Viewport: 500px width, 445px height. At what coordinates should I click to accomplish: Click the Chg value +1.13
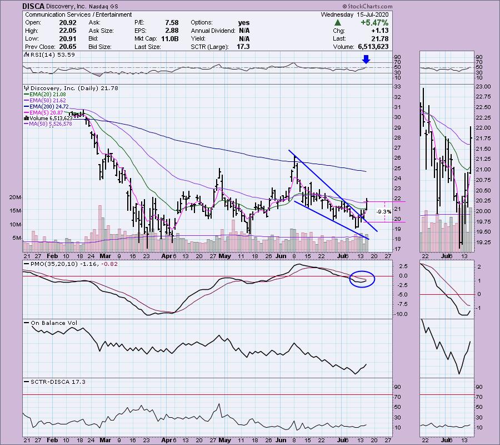pos(380,31)
